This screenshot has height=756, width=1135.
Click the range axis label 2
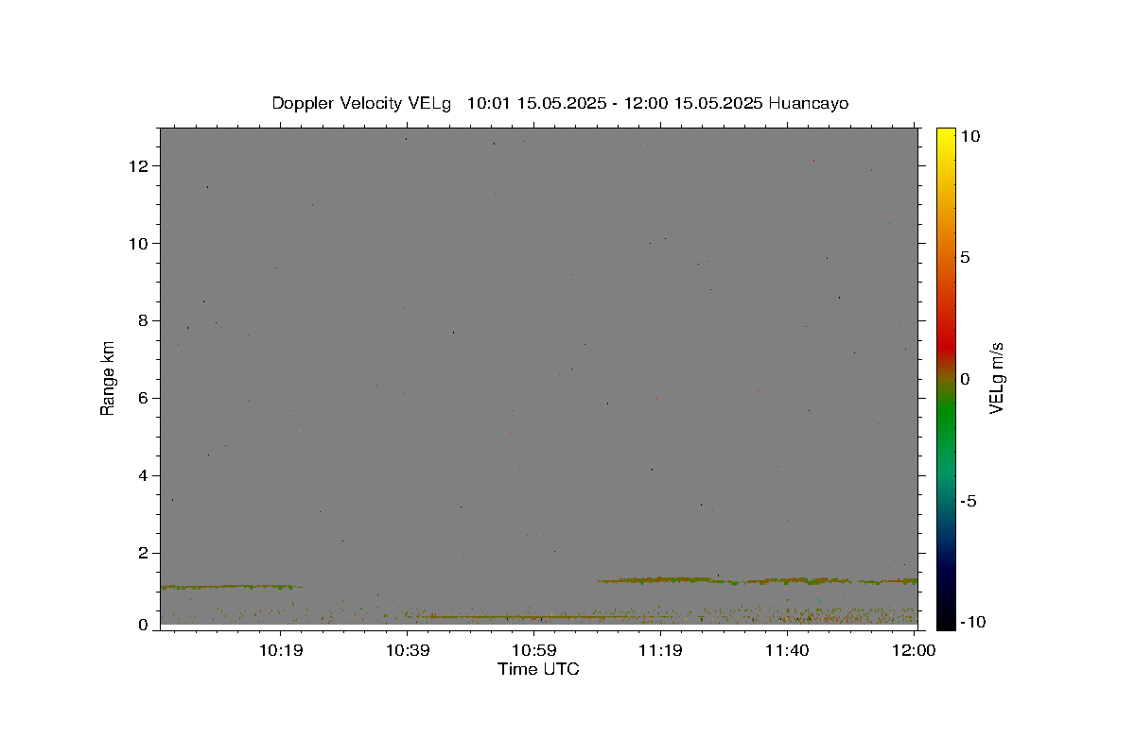pyautogui.click(x=145, y=554)
